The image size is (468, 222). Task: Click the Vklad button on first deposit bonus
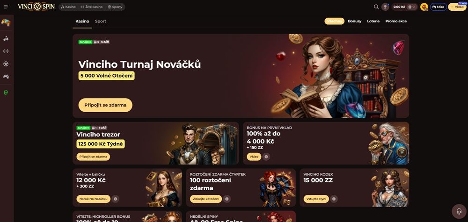[x=254, y=157]
